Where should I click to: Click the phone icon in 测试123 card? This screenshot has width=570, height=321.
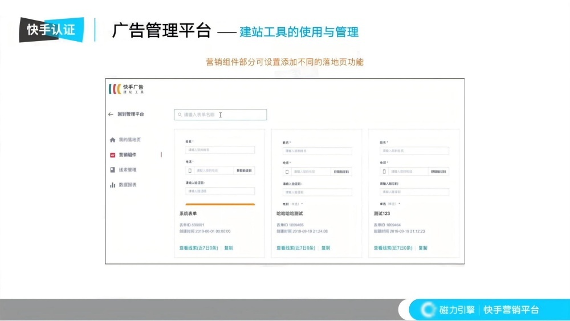click(384, 171)
